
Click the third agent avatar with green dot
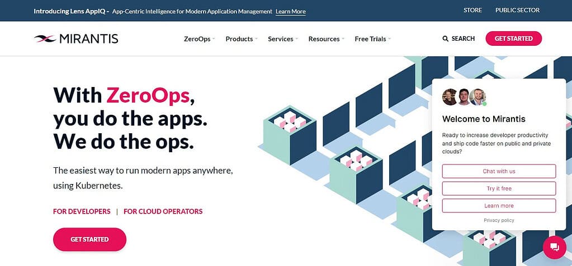point(478,97)
